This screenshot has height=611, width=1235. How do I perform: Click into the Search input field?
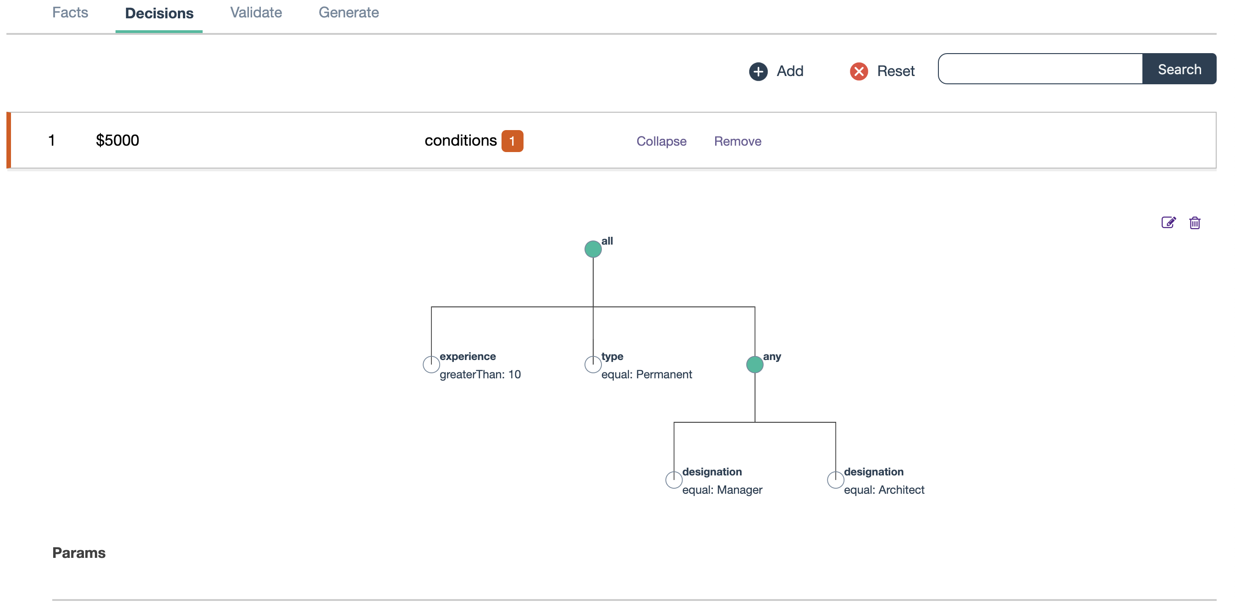[1040, 69]
